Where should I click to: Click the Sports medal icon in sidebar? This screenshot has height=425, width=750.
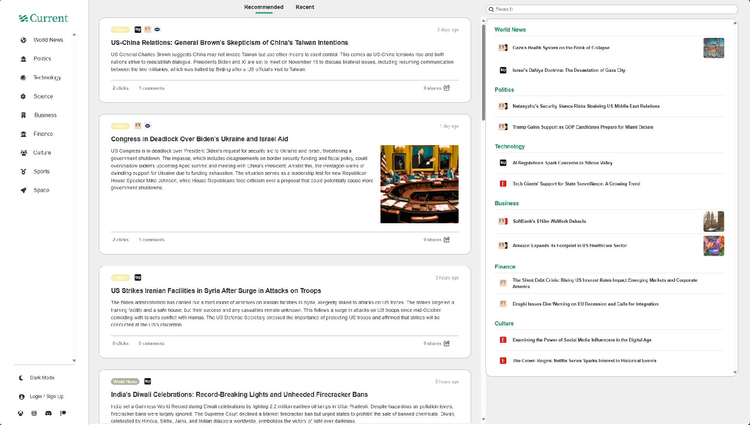(23, 172)
